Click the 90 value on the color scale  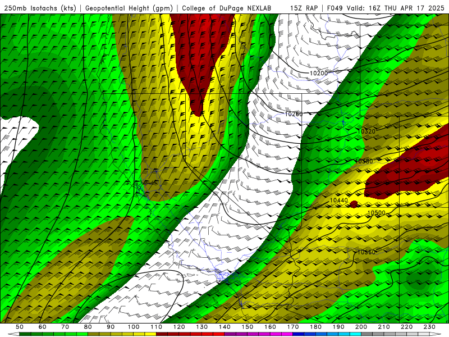click(x=111, y=327)
